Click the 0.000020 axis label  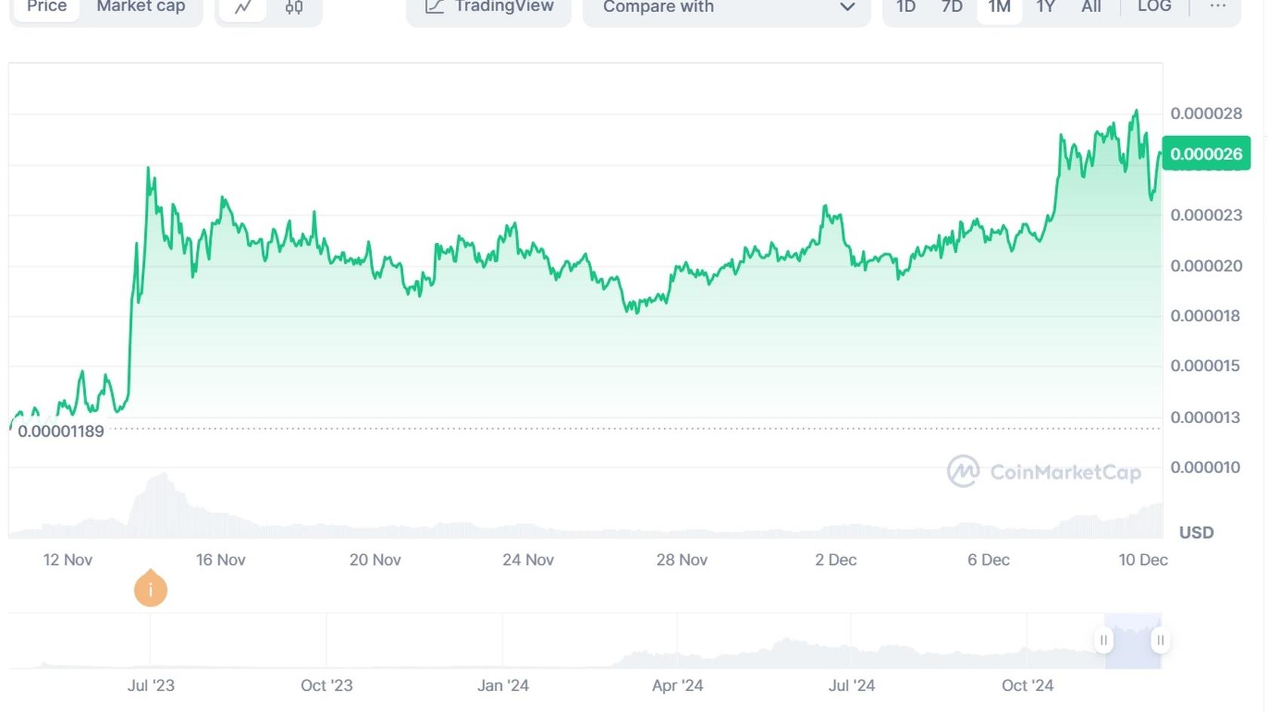click(x=1206, y=266)
